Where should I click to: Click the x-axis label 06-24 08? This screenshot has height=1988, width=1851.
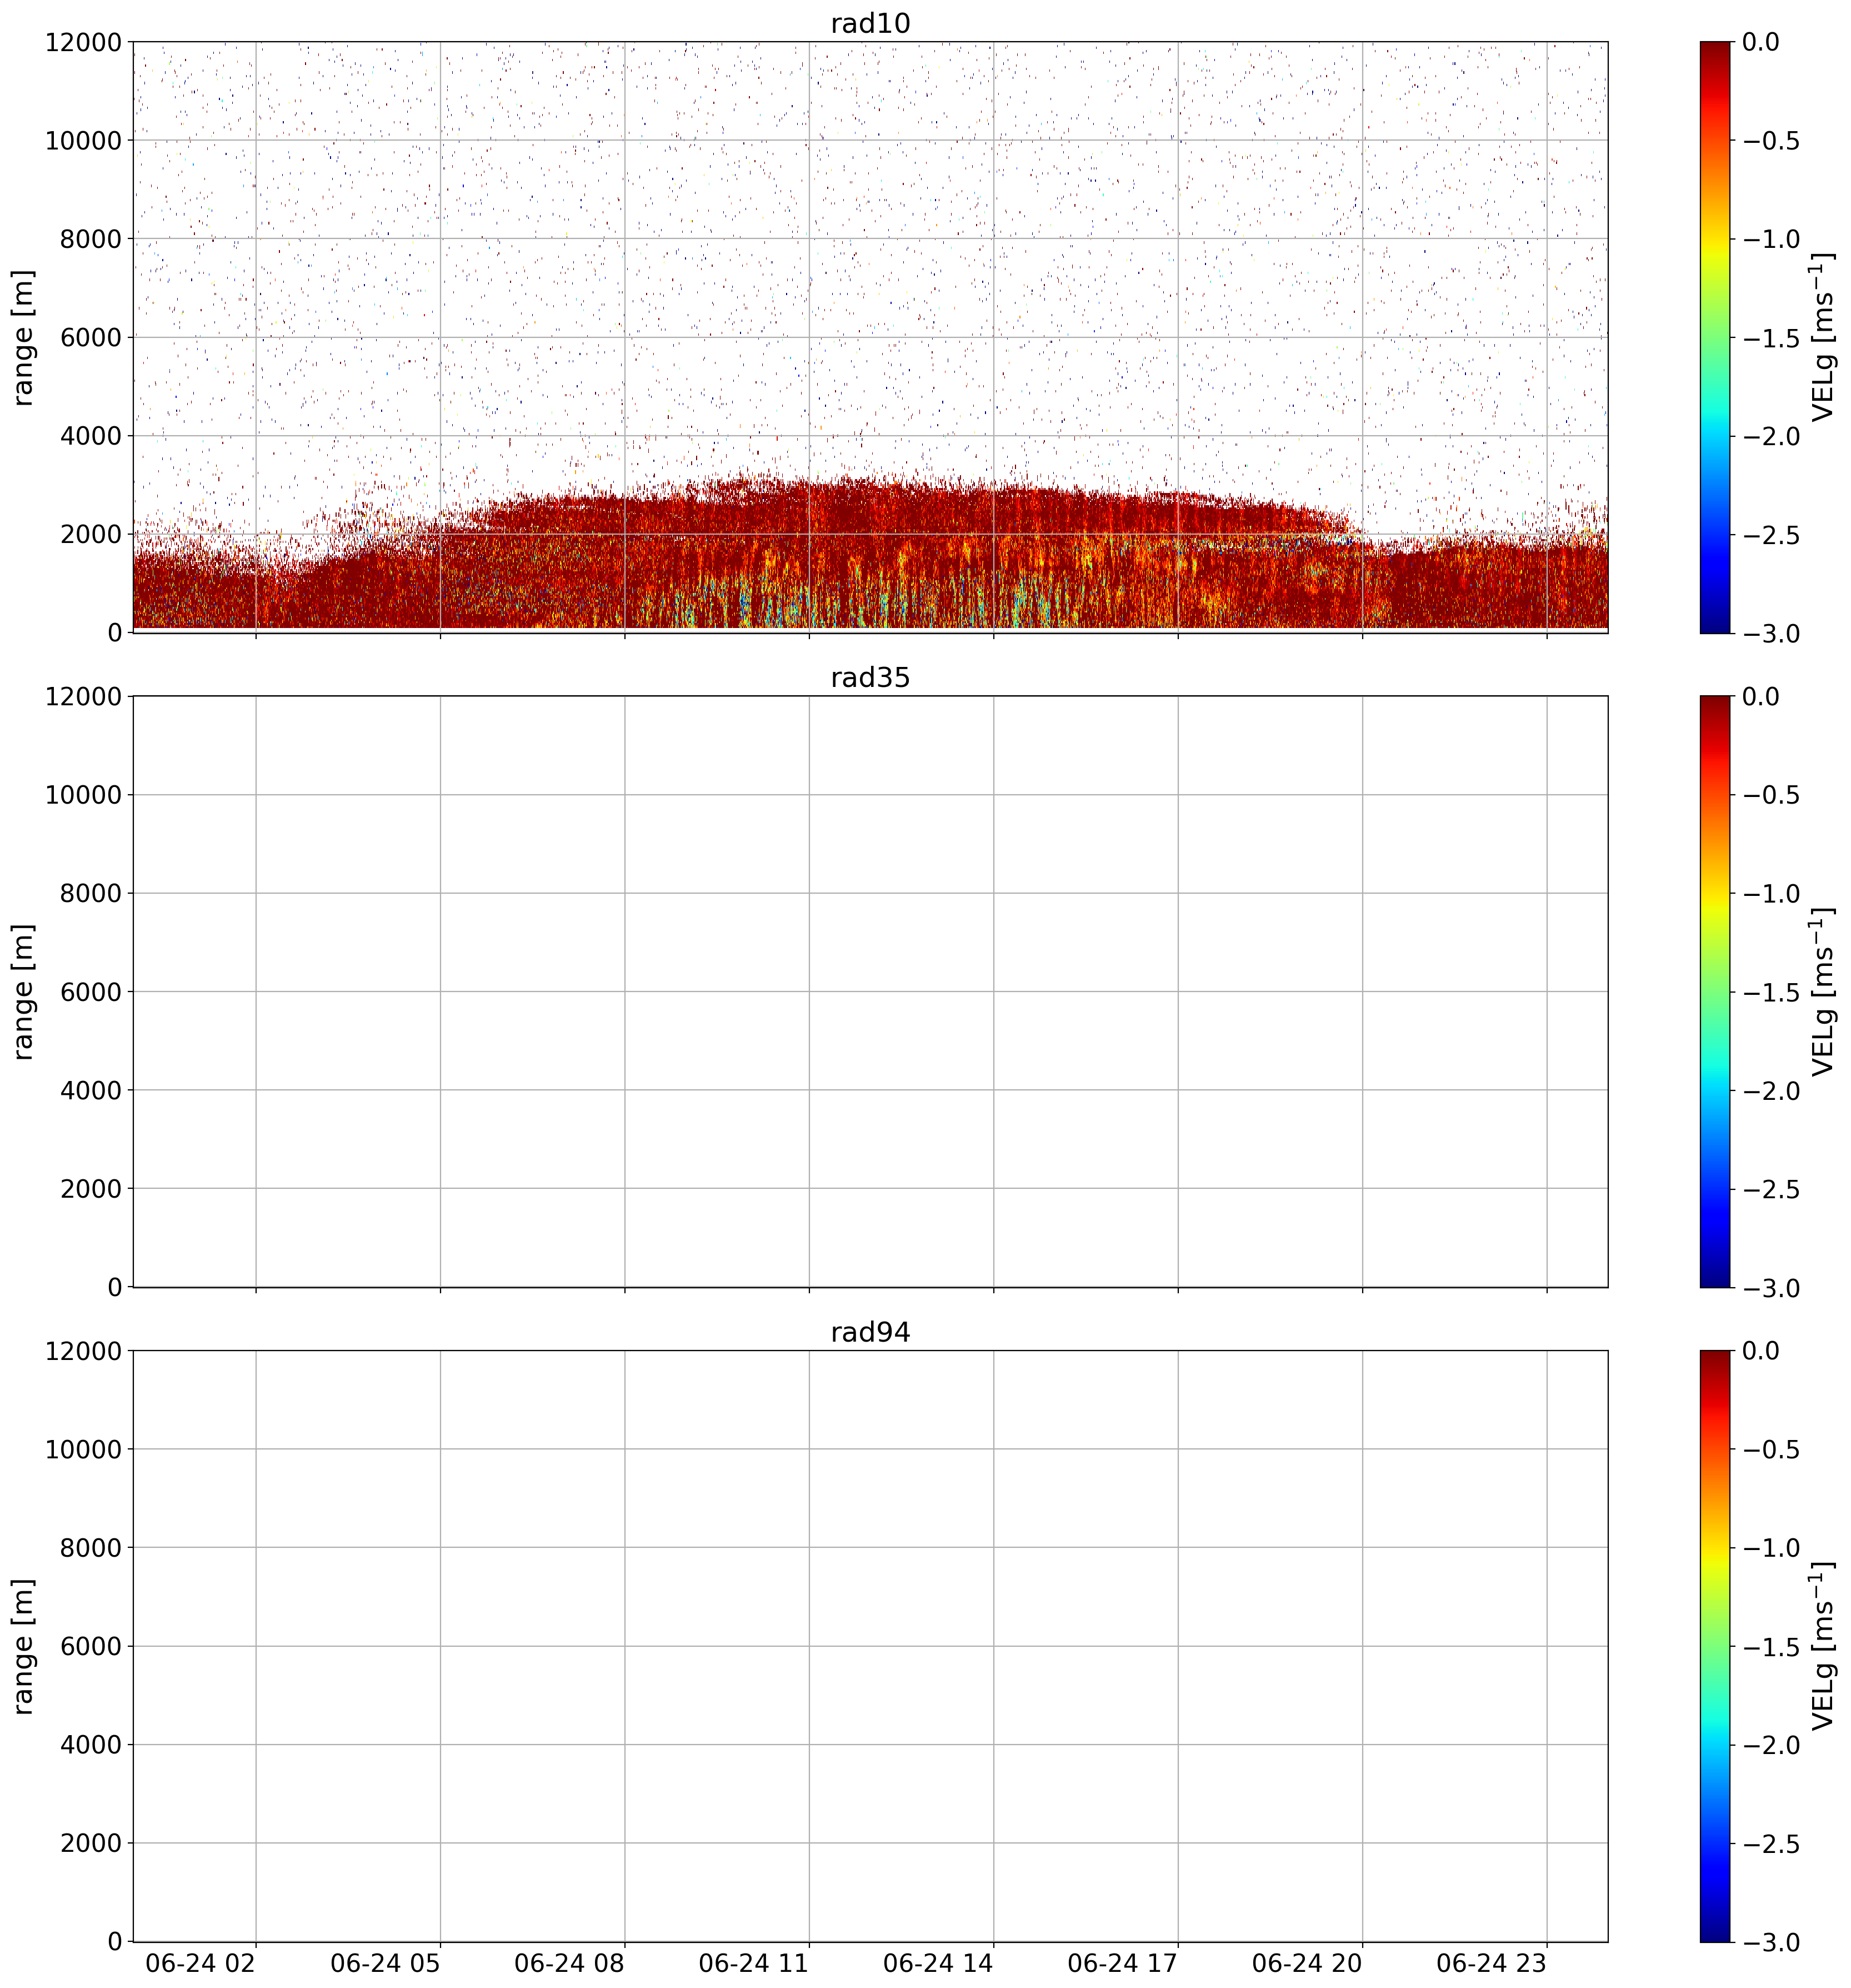point(569,1963)
